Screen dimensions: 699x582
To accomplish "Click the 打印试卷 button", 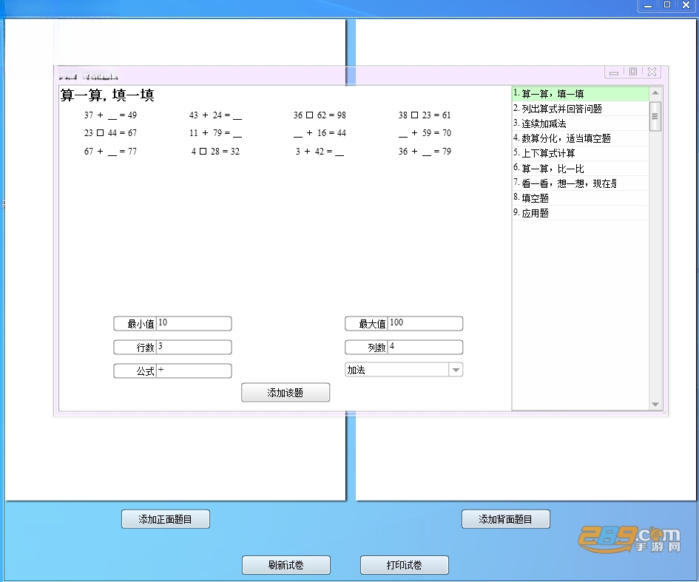I will pos(405,565).
